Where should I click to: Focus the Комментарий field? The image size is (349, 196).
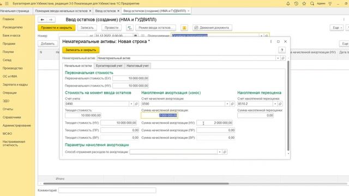point(107,191)
